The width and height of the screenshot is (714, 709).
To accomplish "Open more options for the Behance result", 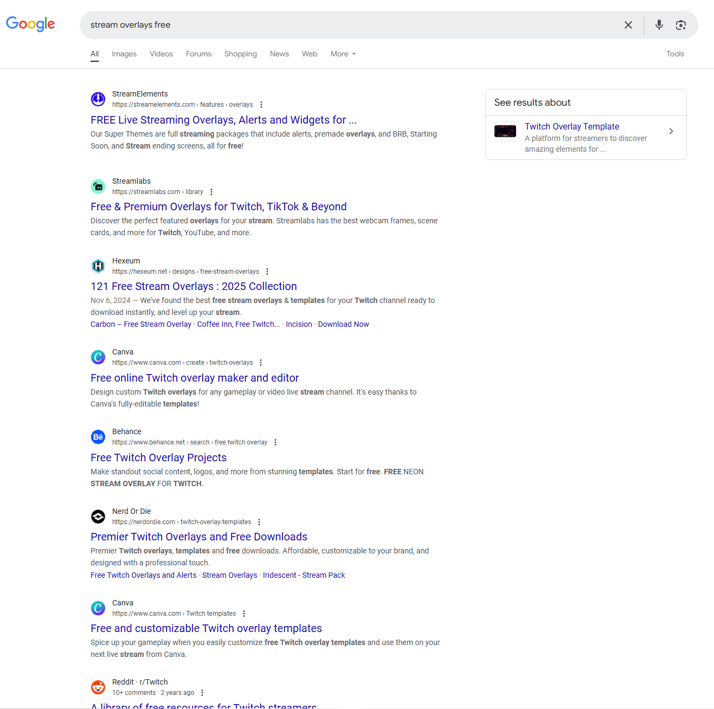I will click(275, 442).
